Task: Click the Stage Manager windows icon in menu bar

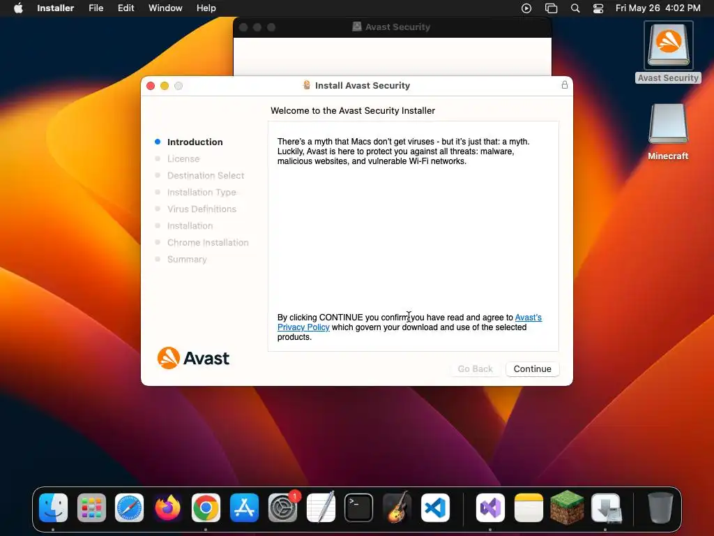Action: pyautogui.click(x=551, y=8)
